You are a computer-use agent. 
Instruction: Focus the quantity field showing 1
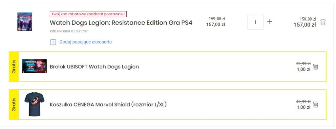[x=255, y=22]
